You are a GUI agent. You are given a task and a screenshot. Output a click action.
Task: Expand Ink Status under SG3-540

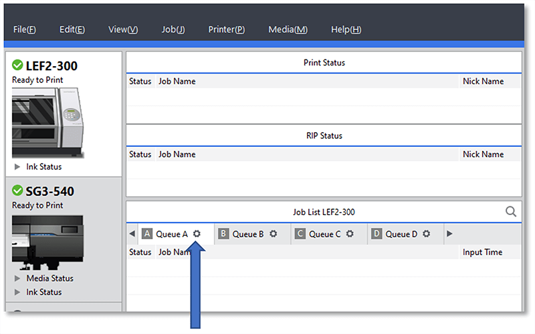pyautogui.click(x=18, y=293)
